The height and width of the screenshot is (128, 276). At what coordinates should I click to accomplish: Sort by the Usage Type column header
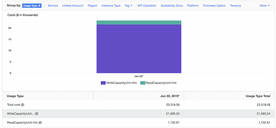[x=15, y=96]
